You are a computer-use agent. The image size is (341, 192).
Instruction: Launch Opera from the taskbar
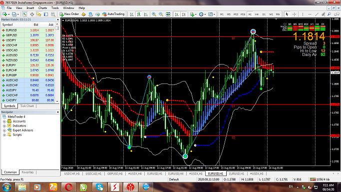click(68, 187)
